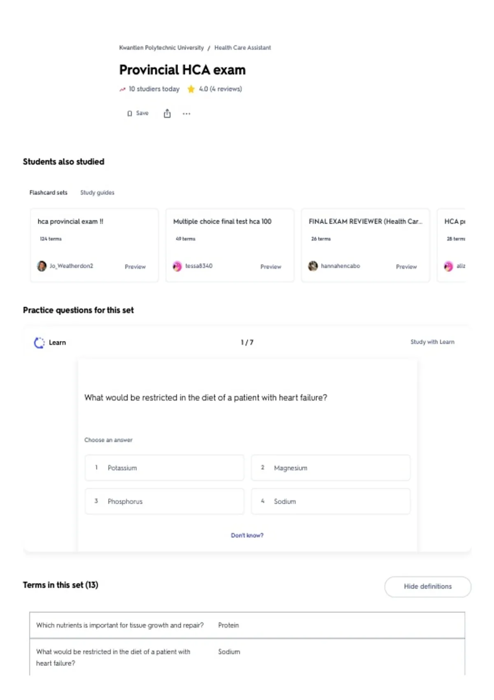Click the Save bookmark icon
This screenshot has width=494, height=700.
[130, 113]
